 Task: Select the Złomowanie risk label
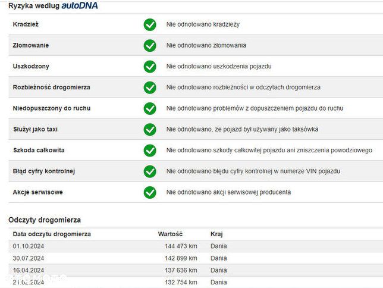point(31,45)
